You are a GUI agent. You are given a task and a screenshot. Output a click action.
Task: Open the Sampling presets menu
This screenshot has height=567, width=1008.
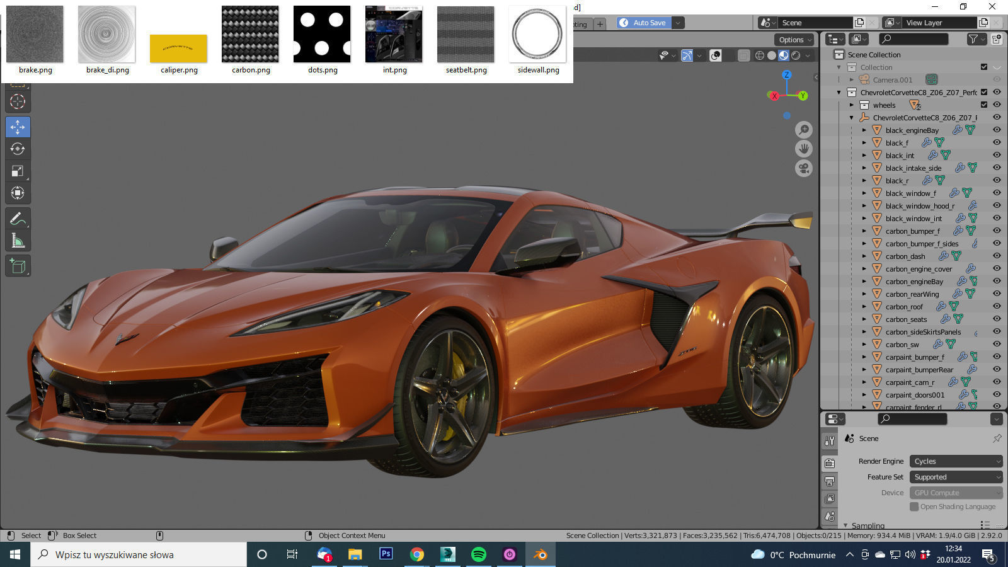986,524
